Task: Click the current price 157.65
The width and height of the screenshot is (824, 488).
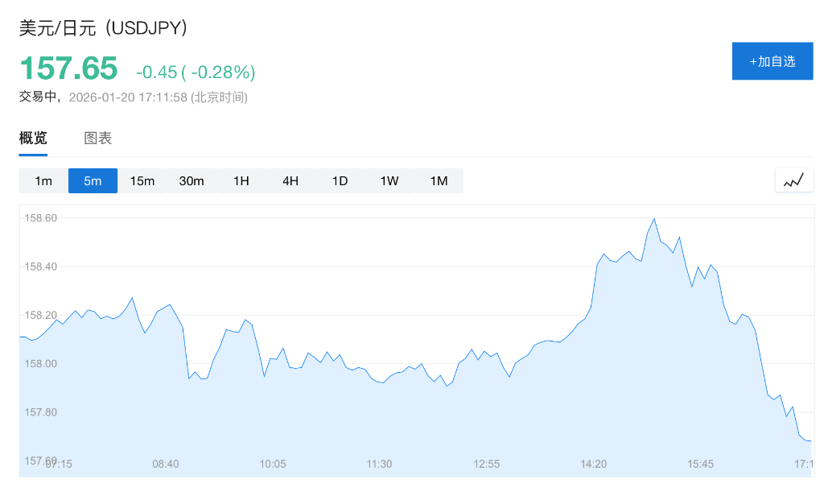Action: coord(68,68)
